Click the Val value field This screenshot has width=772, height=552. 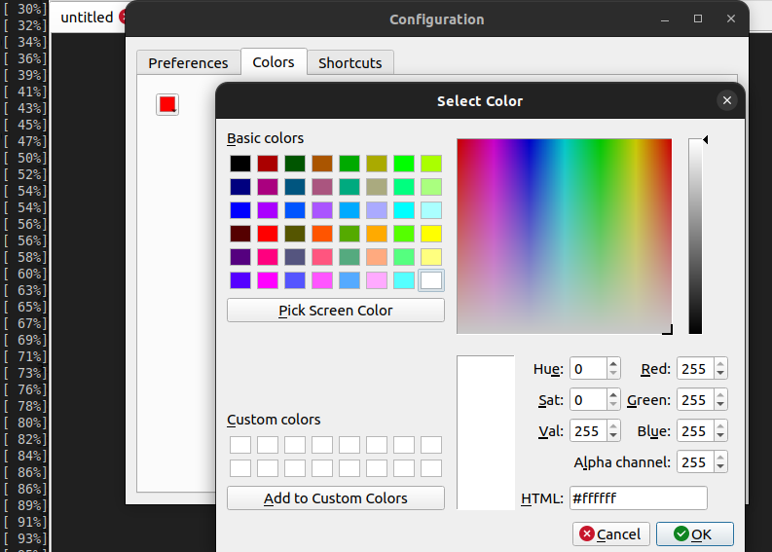(588, 431)
